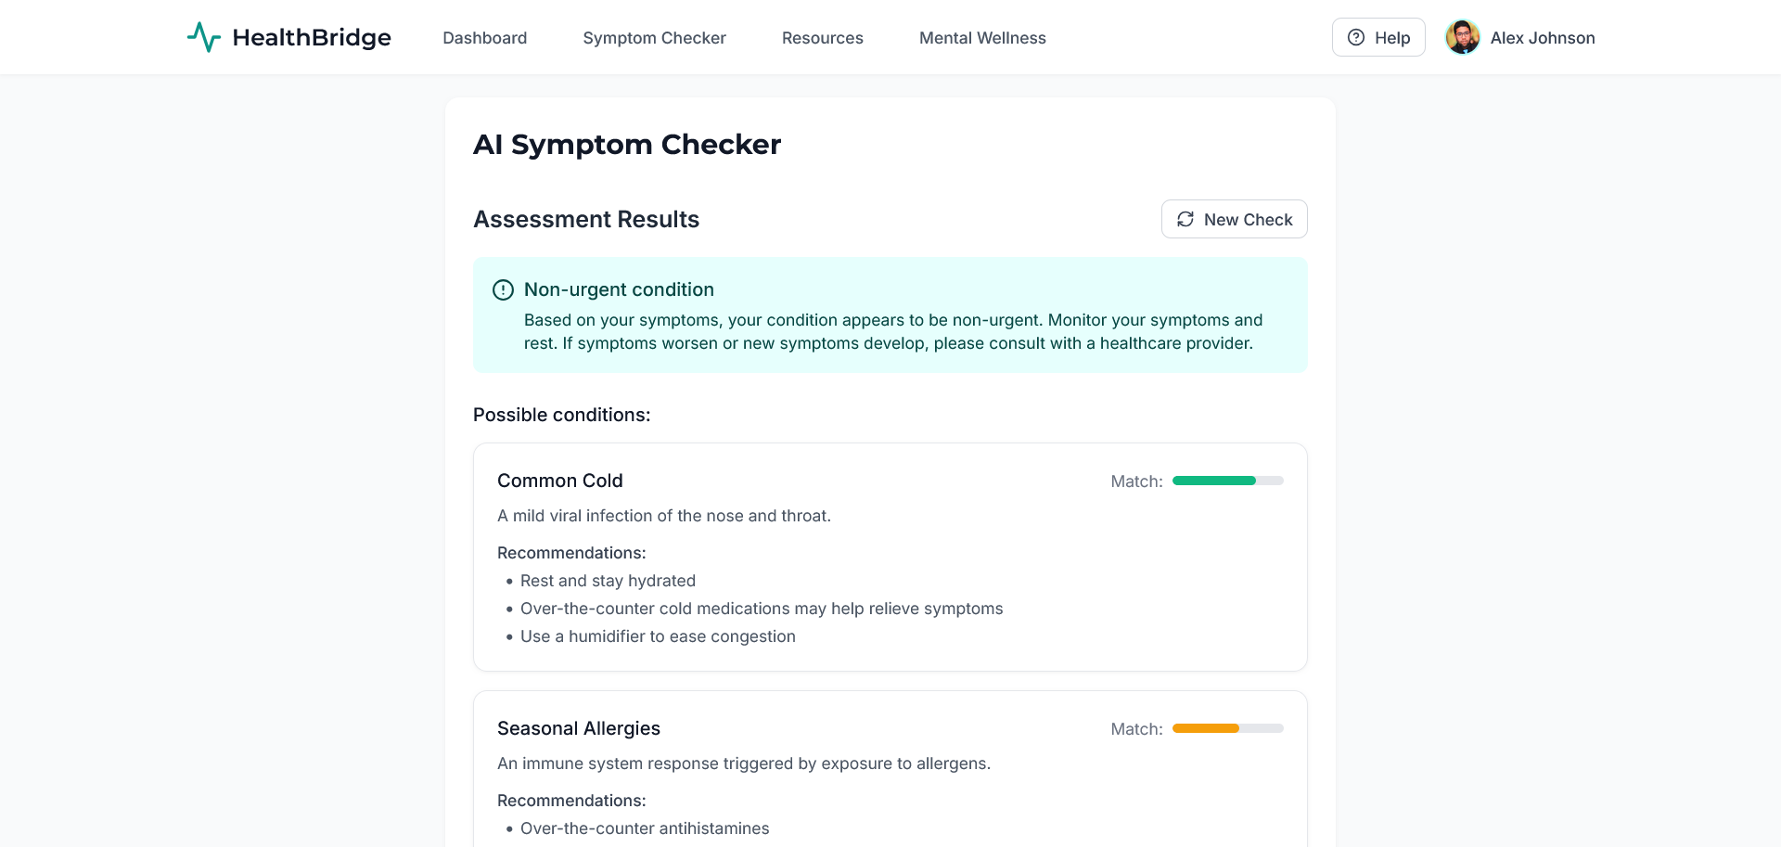Image resolution: width=1781 pixels, height=847 pixels.
Task: Open the Symptom Checker nav item
Action: 654,38
